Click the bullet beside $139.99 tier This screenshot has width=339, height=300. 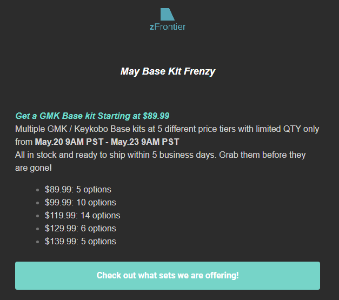(38, 242)
